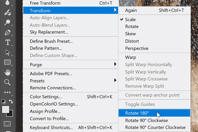Choose the checked Scale transform option
This screenshot has height=132, width=198.
(130, 19)
